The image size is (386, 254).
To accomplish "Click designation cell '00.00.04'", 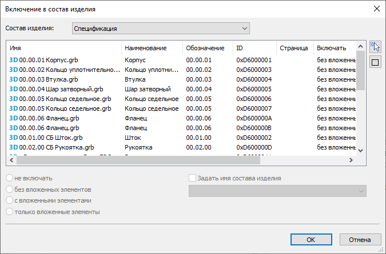I will pyautogui.click(x=198, y=89).
